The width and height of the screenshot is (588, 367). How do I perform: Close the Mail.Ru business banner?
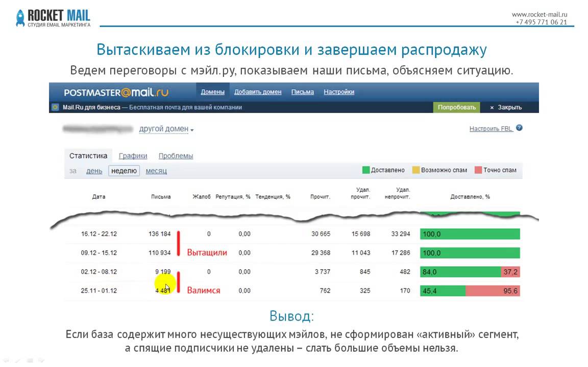[x=506, y=107]
